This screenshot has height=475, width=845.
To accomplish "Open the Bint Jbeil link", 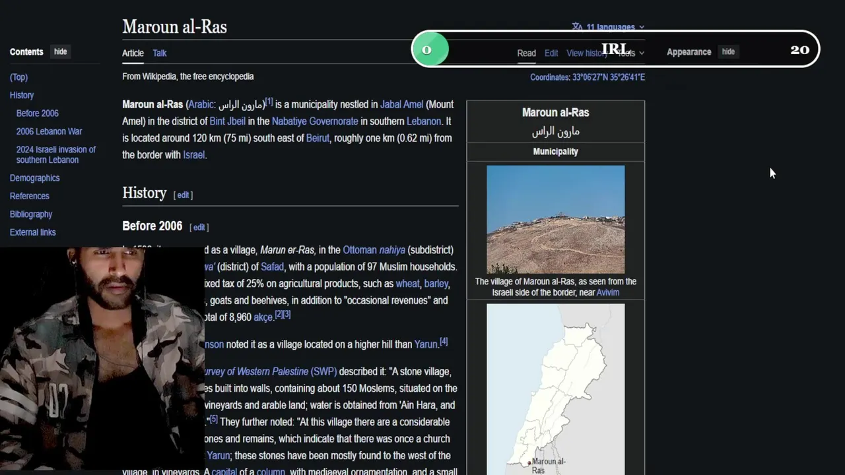I will tap(227, 121).
